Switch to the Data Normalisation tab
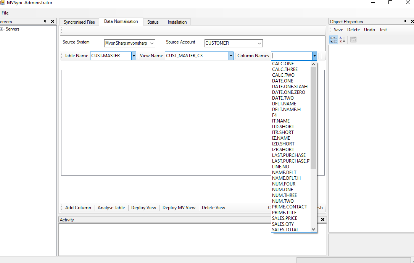Viewport: 414px width, 263px height. pyautogui.click(x=121, y=21)
